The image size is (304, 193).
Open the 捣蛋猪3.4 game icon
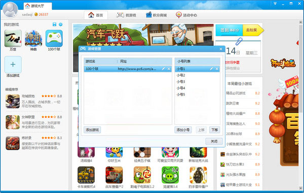tap(170, 175)
